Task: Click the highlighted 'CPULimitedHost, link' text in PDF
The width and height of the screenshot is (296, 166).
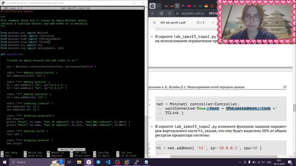Action: pyautogui.click(x=248, y=108)
